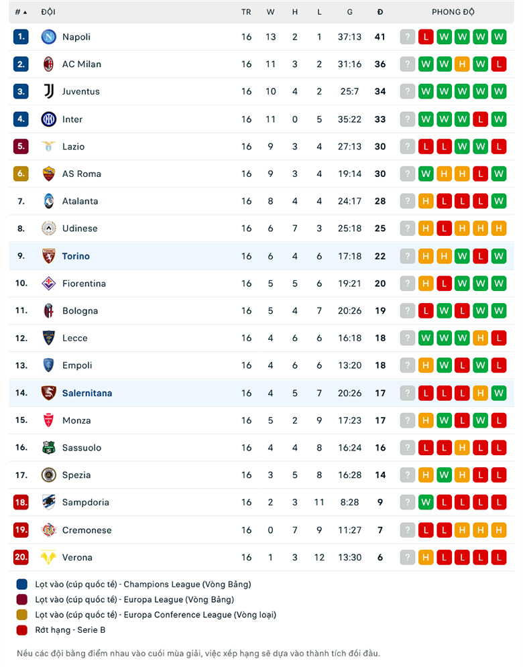Sort table by the # rank column
Screen dimensions: 523x667
pyautogui.click(x=21, y=12)
